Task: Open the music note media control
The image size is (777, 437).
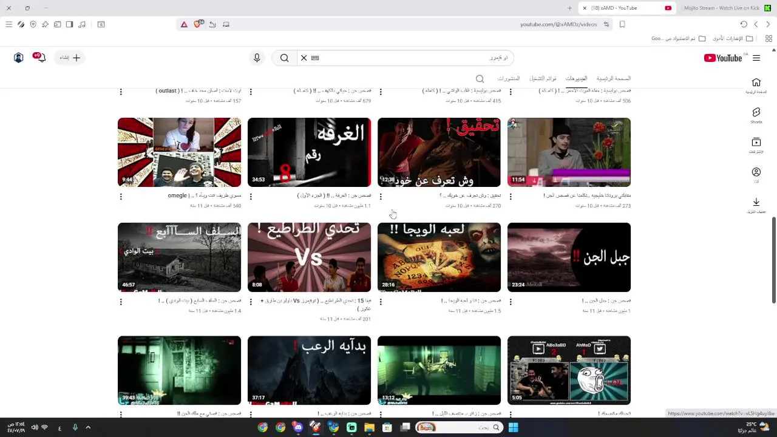Action: click(82, 24)
